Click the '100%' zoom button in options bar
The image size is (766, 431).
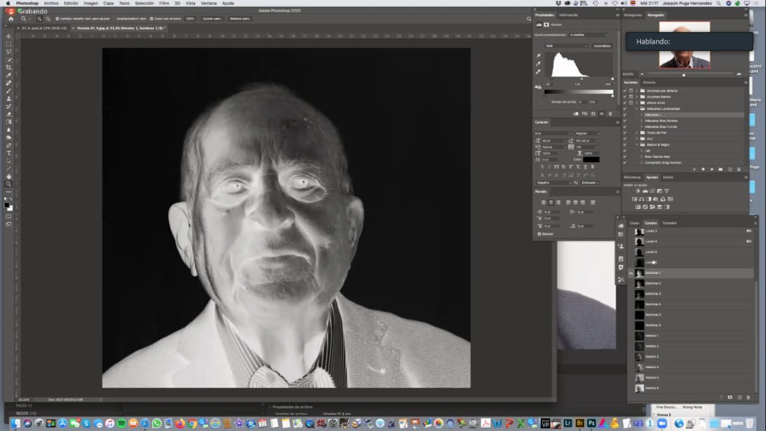click(190, 19)
